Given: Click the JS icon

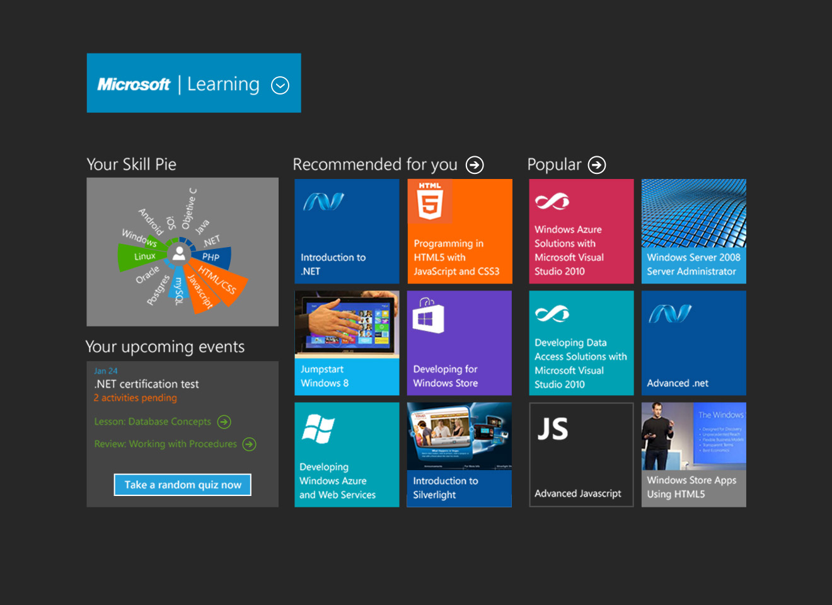Looking at the screenshot, I should coord(553,429).
